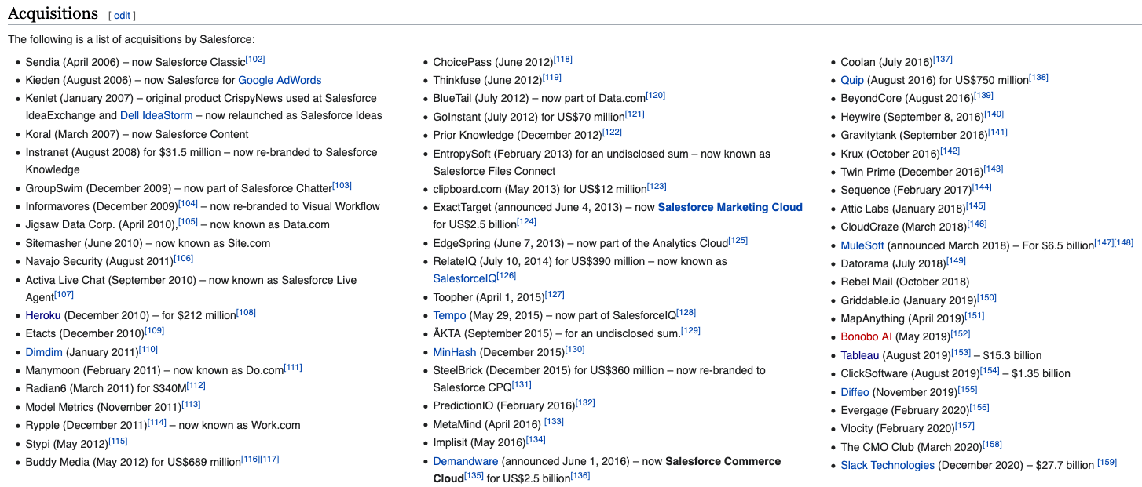Click citation [133] after MetaMind
This screenshot has width=1142, height=487.
pyautogui.click(x=554, y=421)
